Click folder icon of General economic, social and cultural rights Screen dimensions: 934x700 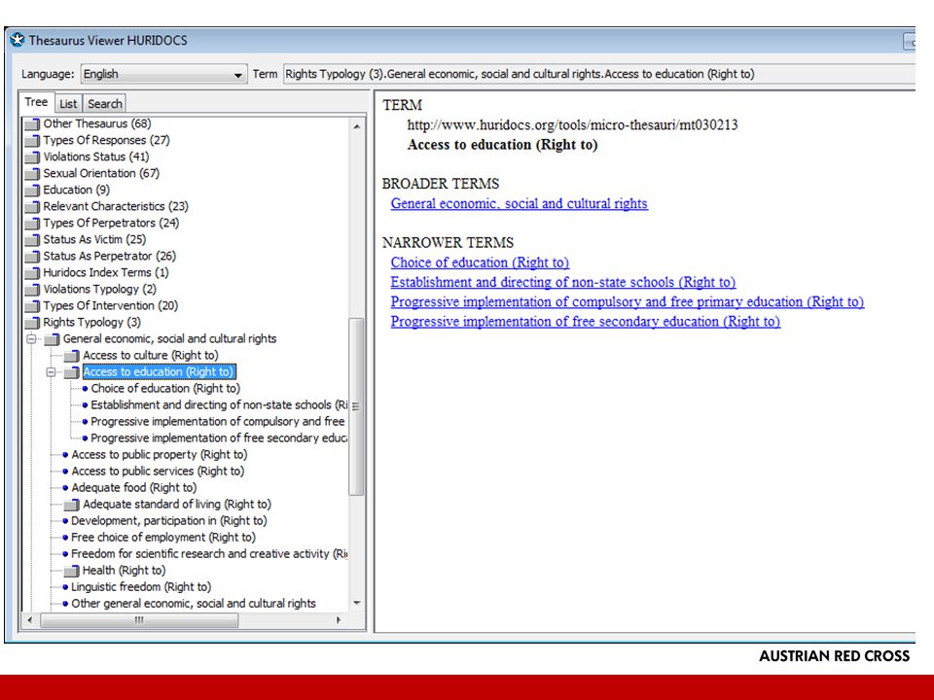(52, 339)
